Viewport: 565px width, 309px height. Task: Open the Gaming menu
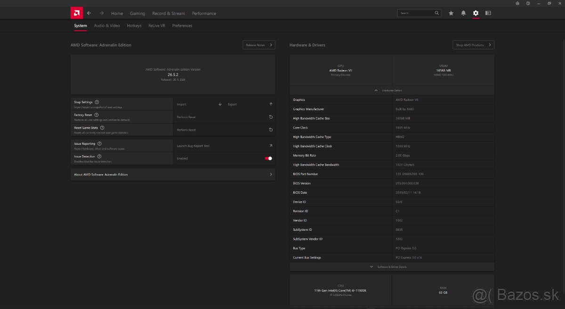[137, 13]
